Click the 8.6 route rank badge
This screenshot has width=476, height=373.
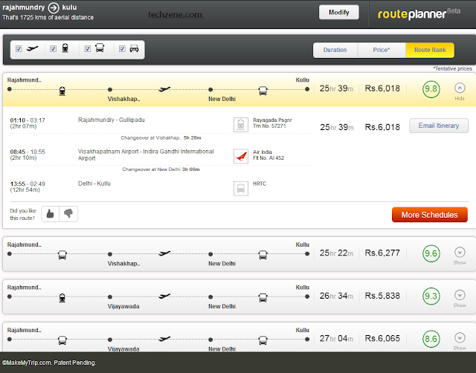tap(431, 339)
